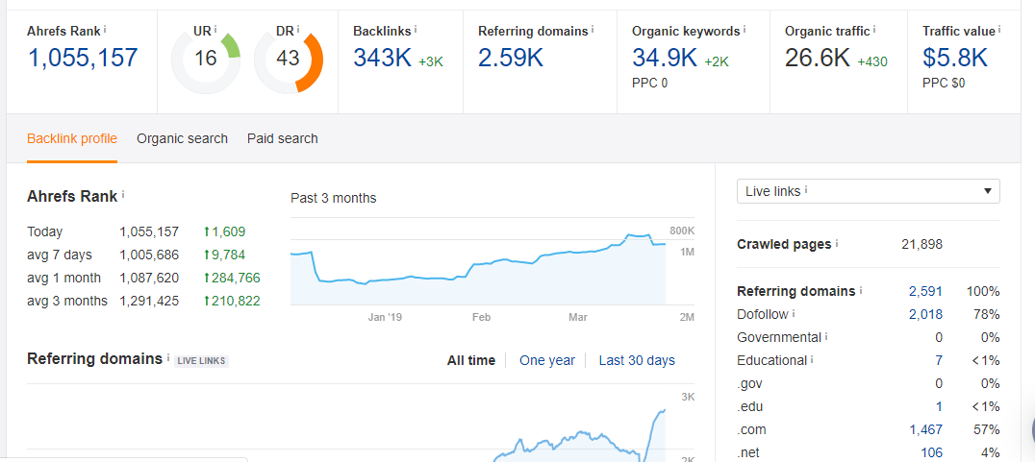Open 106 .net domains link
This screenshot has height=462, width=1035.
tap(931, 452)
